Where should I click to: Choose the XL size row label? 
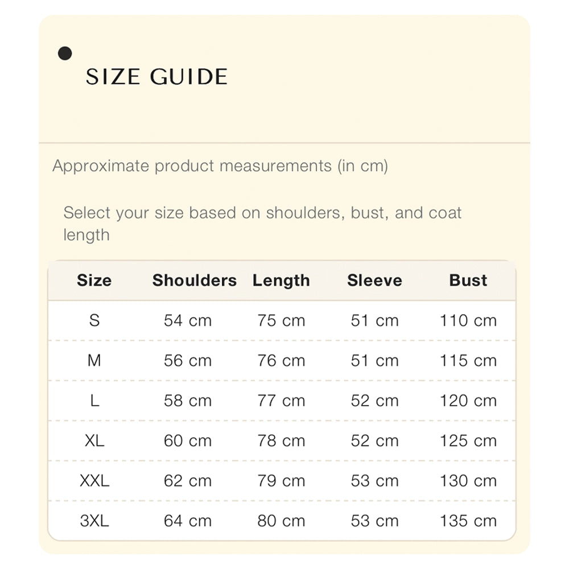94,440
